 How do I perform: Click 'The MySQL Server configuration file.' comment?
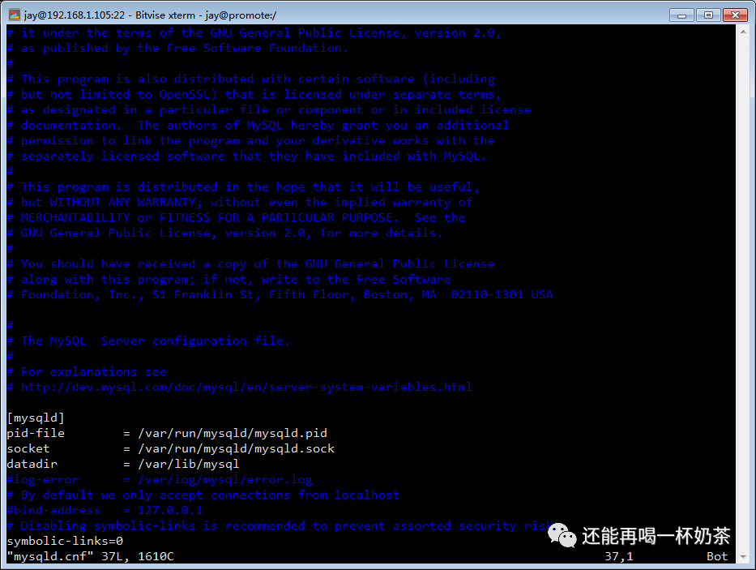point(148,341)
